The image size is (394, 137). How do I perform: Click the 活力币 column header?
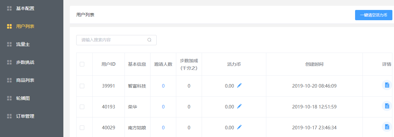coord(234,64)
